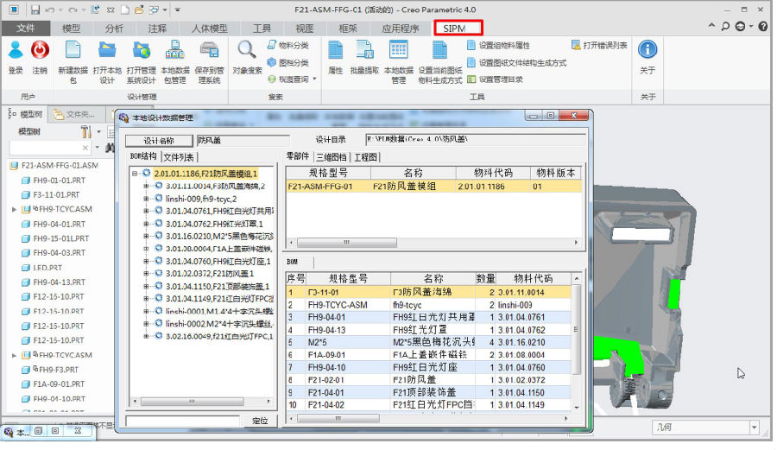777x450 pixels.
Task: Click the 物料代码 column header in BOM table
Action: point(534,278)
